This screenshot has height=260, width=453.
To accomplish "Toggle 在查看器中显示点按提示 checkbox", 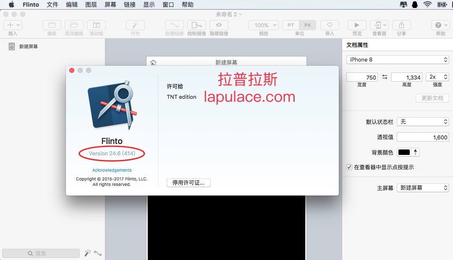I will pos(349,167).
